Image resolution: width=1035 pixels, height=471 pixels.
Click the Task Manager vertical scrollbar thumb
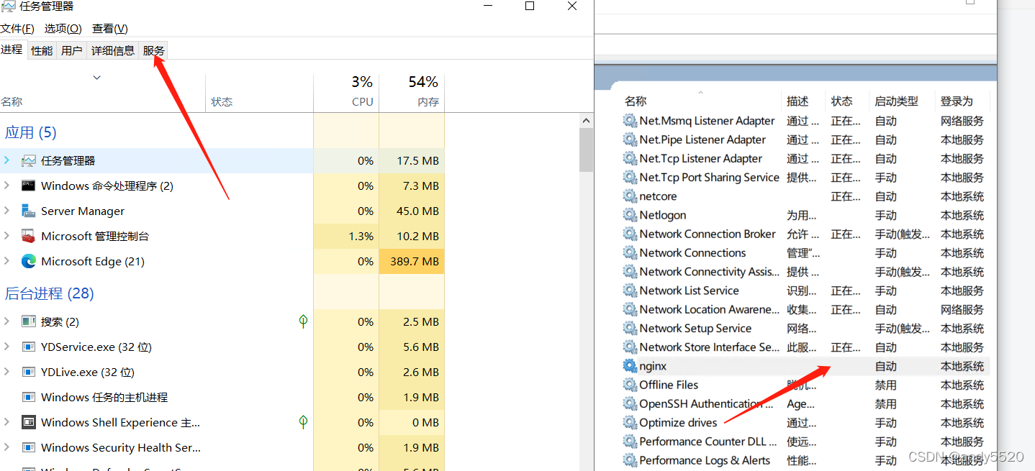click(x=587, y=150)
